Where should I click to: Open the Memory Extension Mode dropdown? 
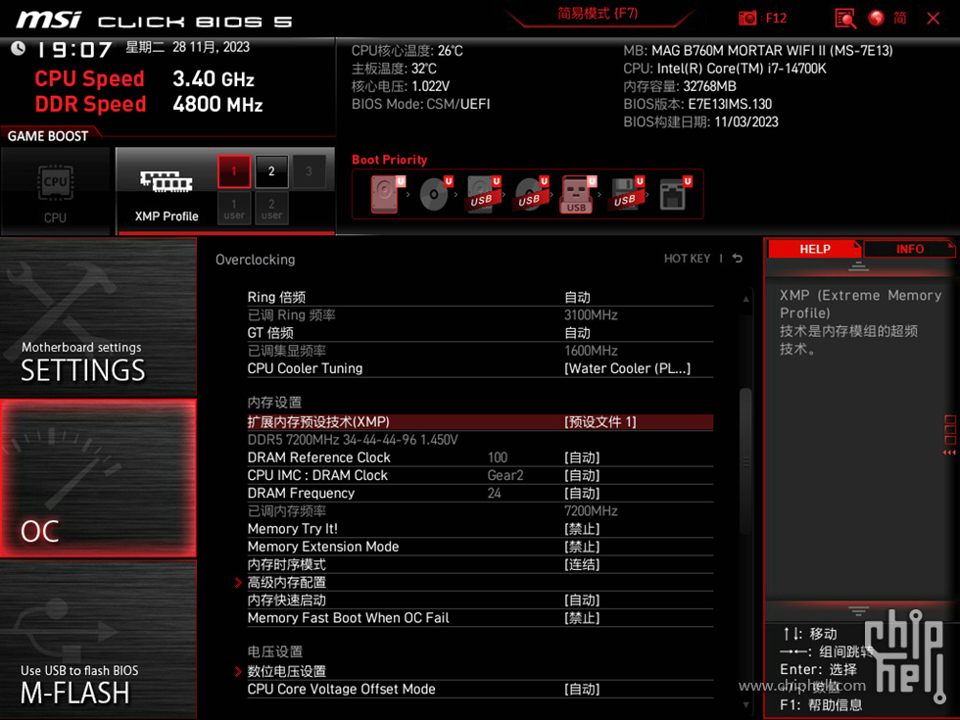[x=480, y=547]
